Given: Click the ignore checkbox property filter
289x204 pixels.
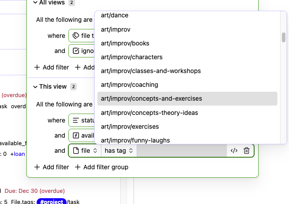Looking at the screenshot, I should pyautogui.click(x=83, y=51).
